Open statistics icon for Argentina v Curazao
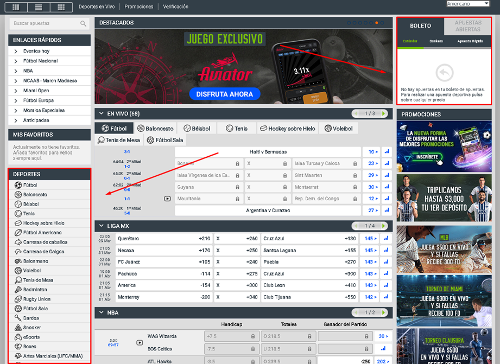The width and height of the screenshot is (500, 364). (387, 210)
